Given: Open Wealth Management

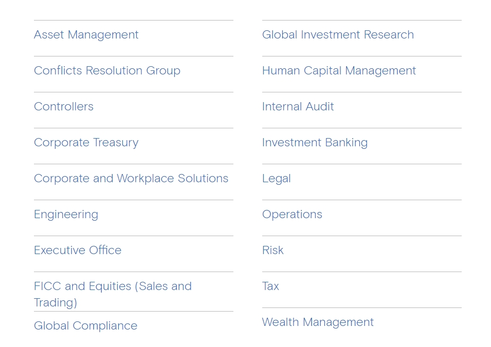Looking at the screenshot, I should point(318,322).
